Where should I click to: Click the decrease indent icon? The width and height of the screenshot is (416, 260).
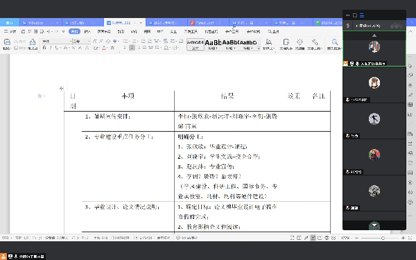pos(144,41)
